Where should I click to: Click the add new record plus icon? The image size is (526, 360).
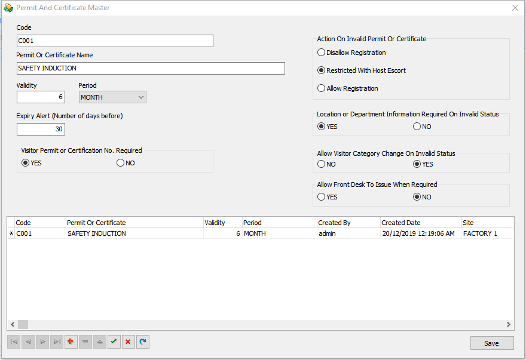point(71,341)
